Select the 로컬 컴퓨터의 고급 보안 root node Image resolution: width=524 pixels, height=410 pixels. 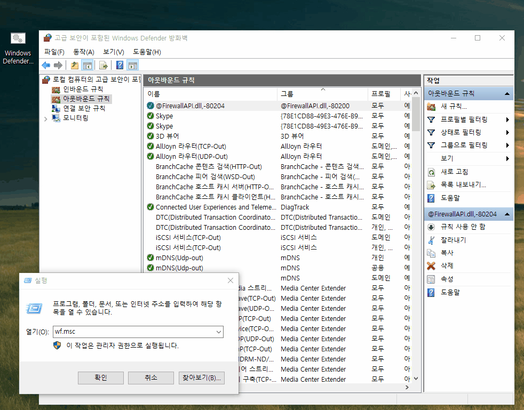(96, 79)
